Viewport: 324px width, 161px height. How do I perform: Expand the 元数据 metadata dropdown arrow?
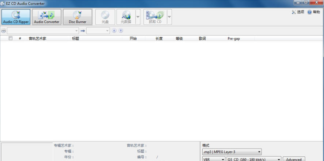[138, 17]
